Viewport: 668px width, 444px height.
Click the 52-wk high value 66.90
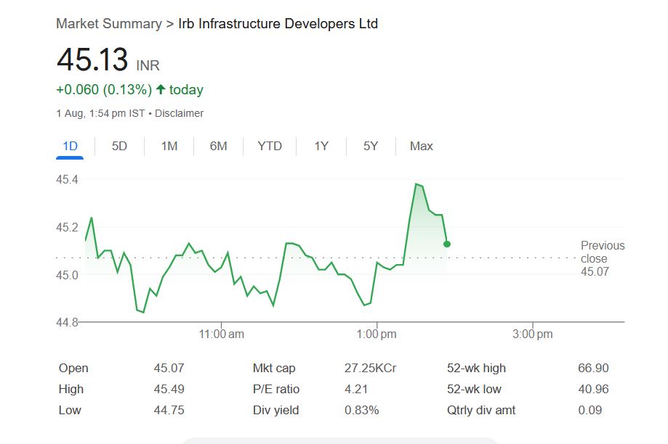pos(593,368)
